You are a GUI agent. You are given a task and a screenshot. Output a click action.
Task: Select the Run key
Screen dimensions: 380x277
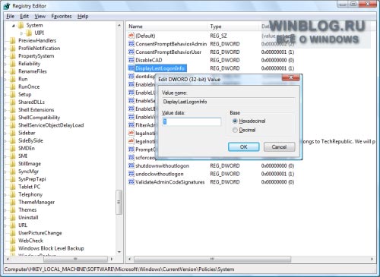click(23, 79)
